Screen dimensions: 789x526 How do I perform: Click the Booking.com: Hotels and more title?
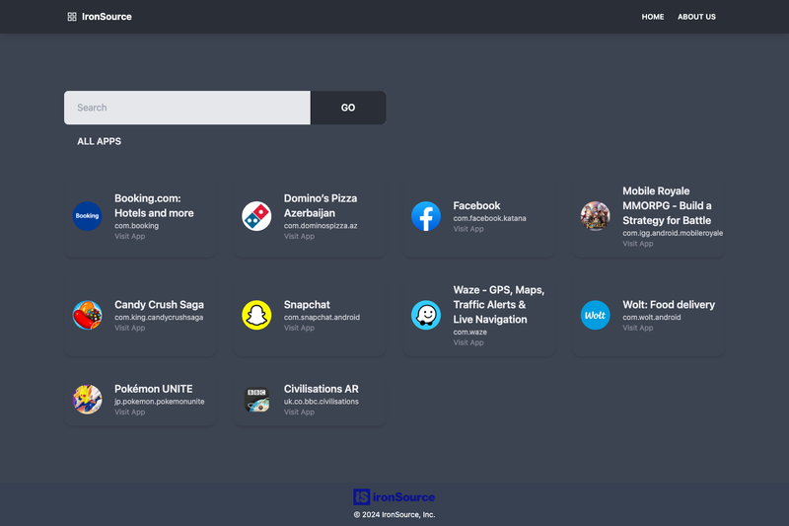[154, 206]
